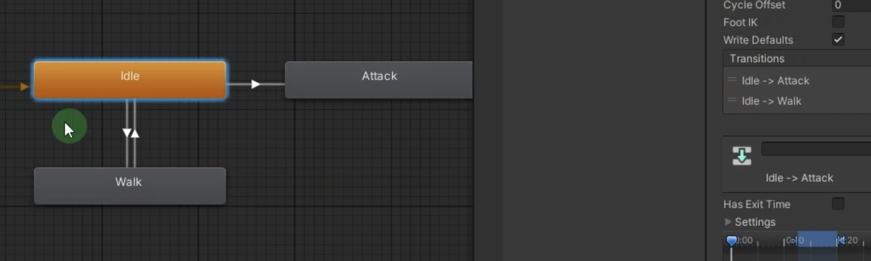Click the orange entry arrow into Idle
This screenshot has height=261, width=871.
pos(24,87)
